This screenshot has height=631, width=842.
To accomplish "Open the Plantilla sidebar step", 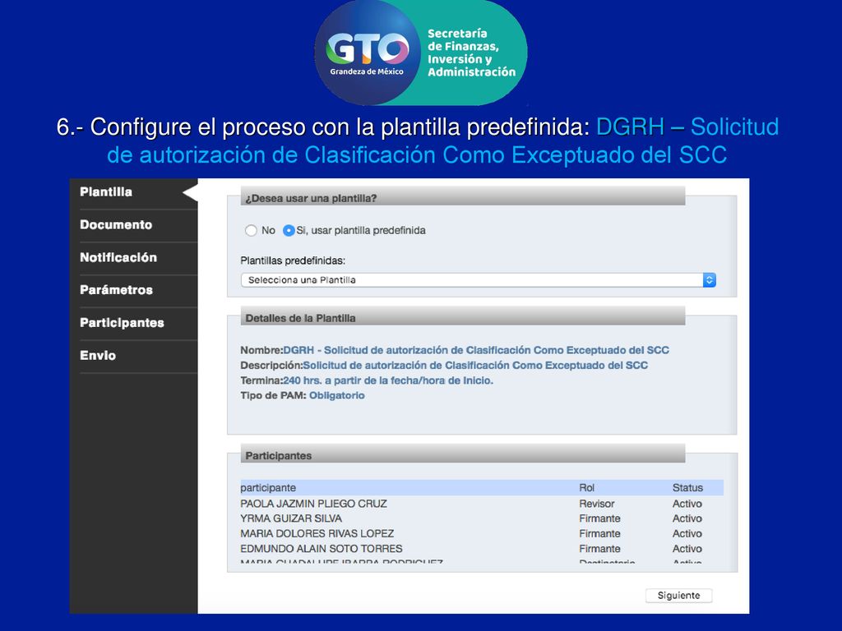I will click(x=106, y=192).
